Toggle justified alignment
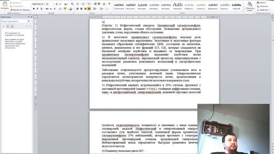This screenshot has width=274, height=154. (89, 9)
